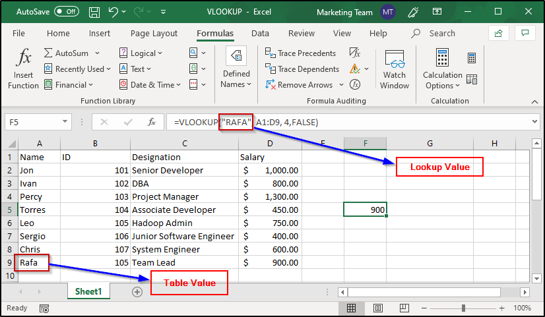
Task: Click the vertical scrollbar down arrow
Action: tap(536, 278)
